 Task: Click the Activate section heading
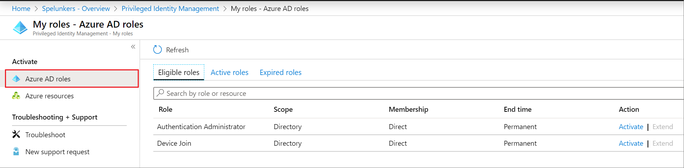(x=25, y=62)
